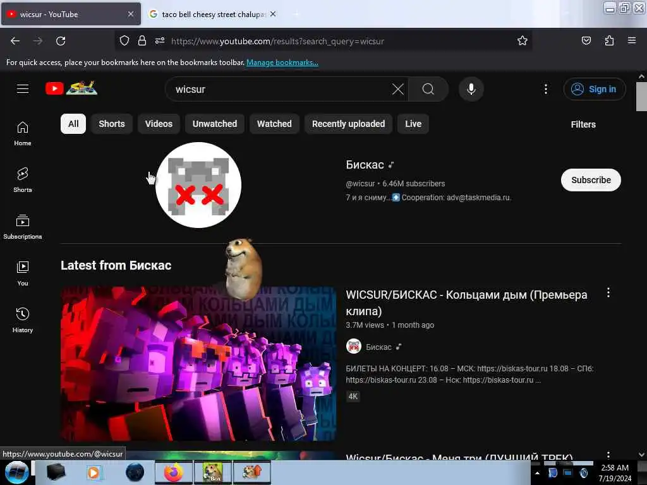The width and height of the screenshot is (647, 485).
Task: Open YouTube settings three-dot menu
Action: pos(545,89)
